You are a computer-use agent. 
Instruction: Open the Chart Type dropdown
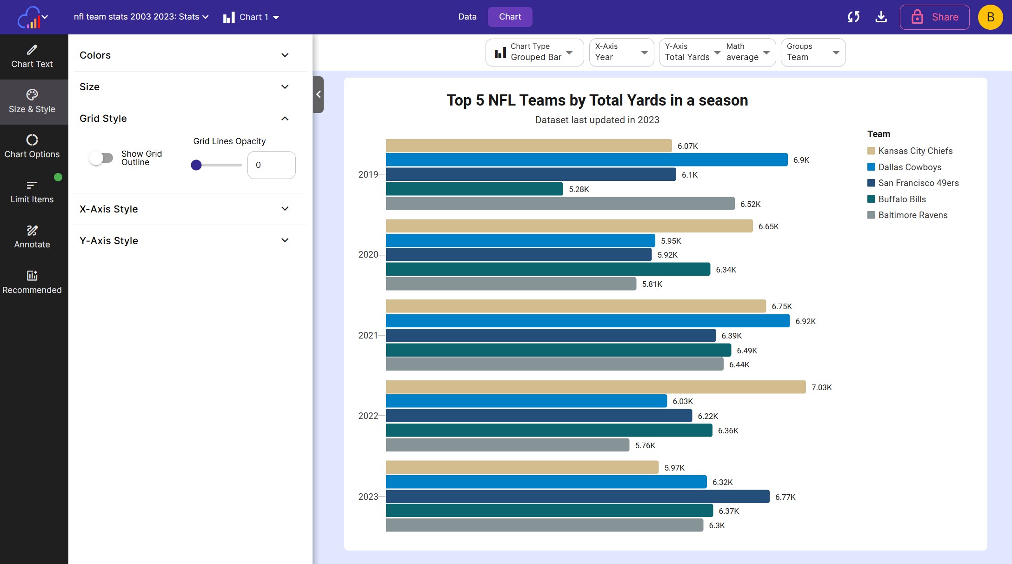[x=534, y=52]
